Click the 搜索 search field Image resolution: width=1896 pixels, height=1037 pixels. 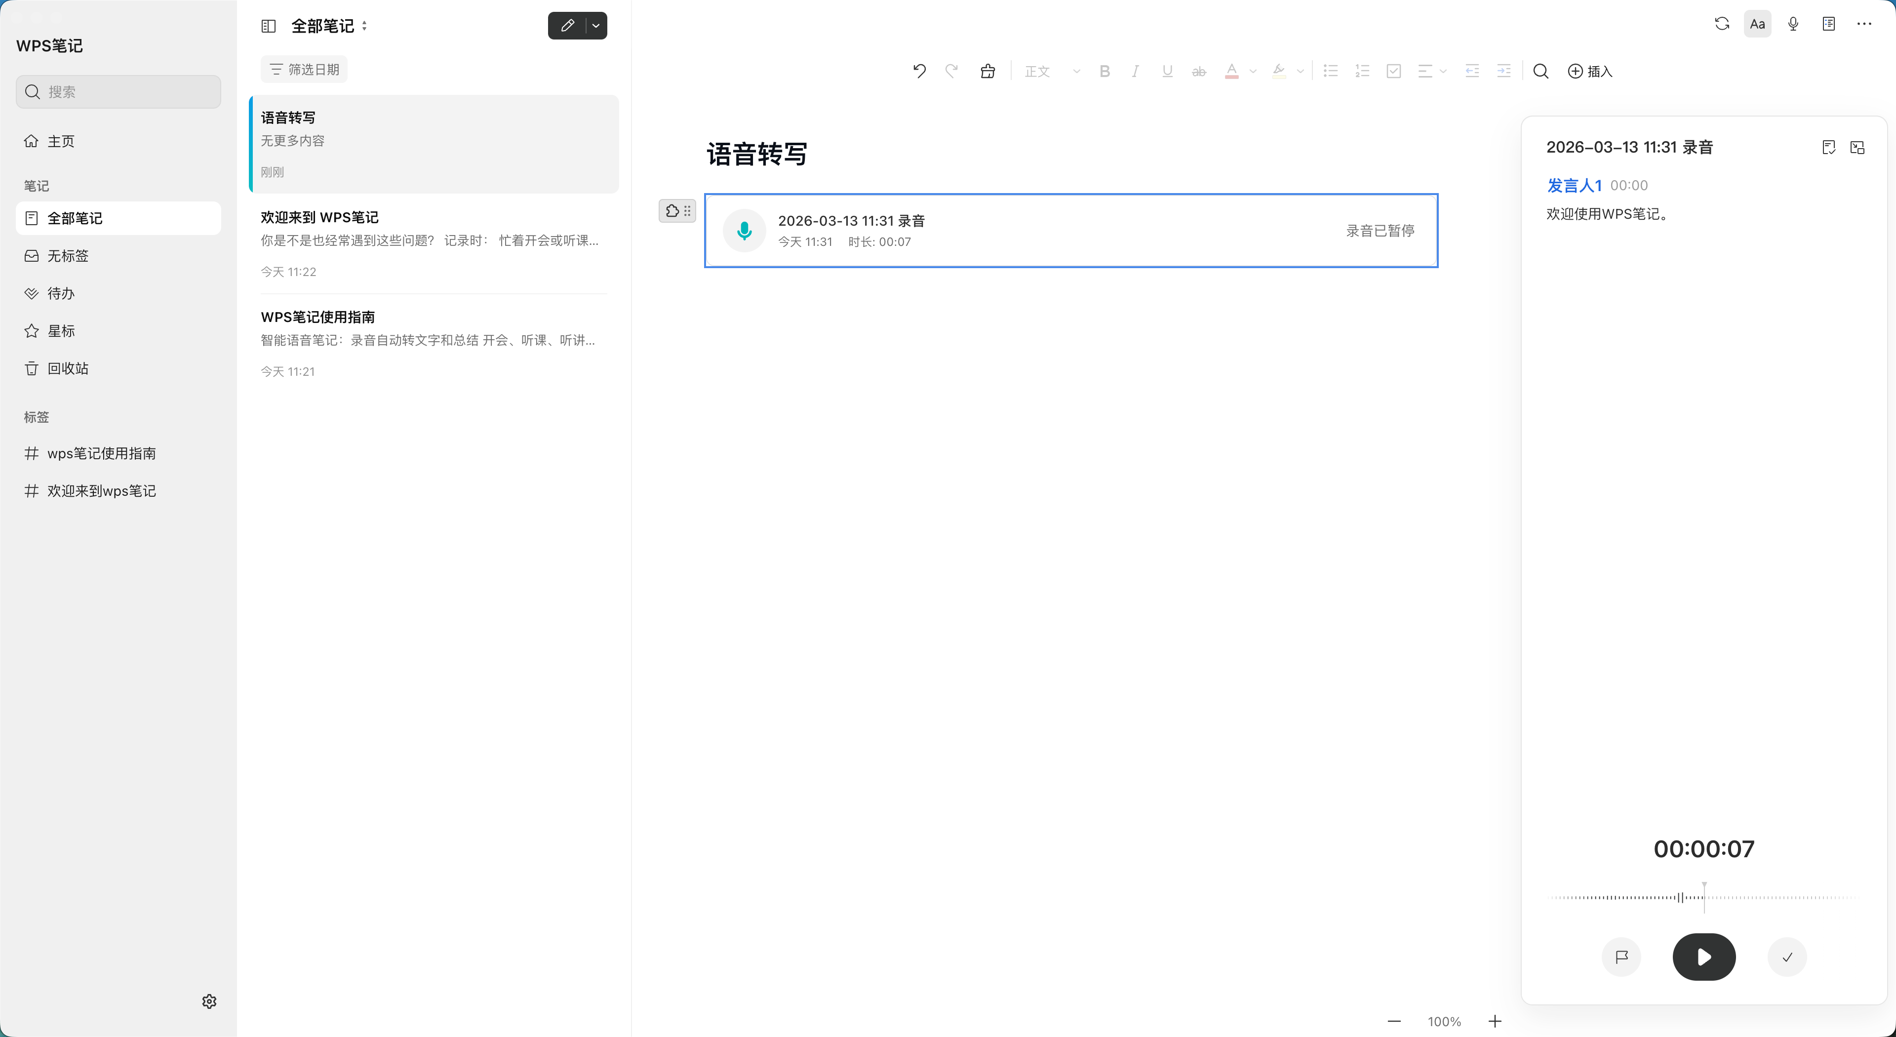click(x=118, y=91)
